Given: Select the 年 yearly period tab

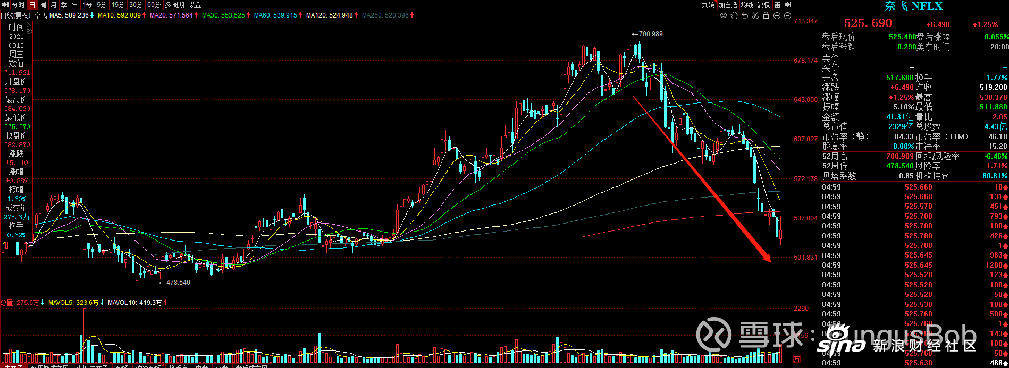Looking at the screenshot, I should [74, 5].
